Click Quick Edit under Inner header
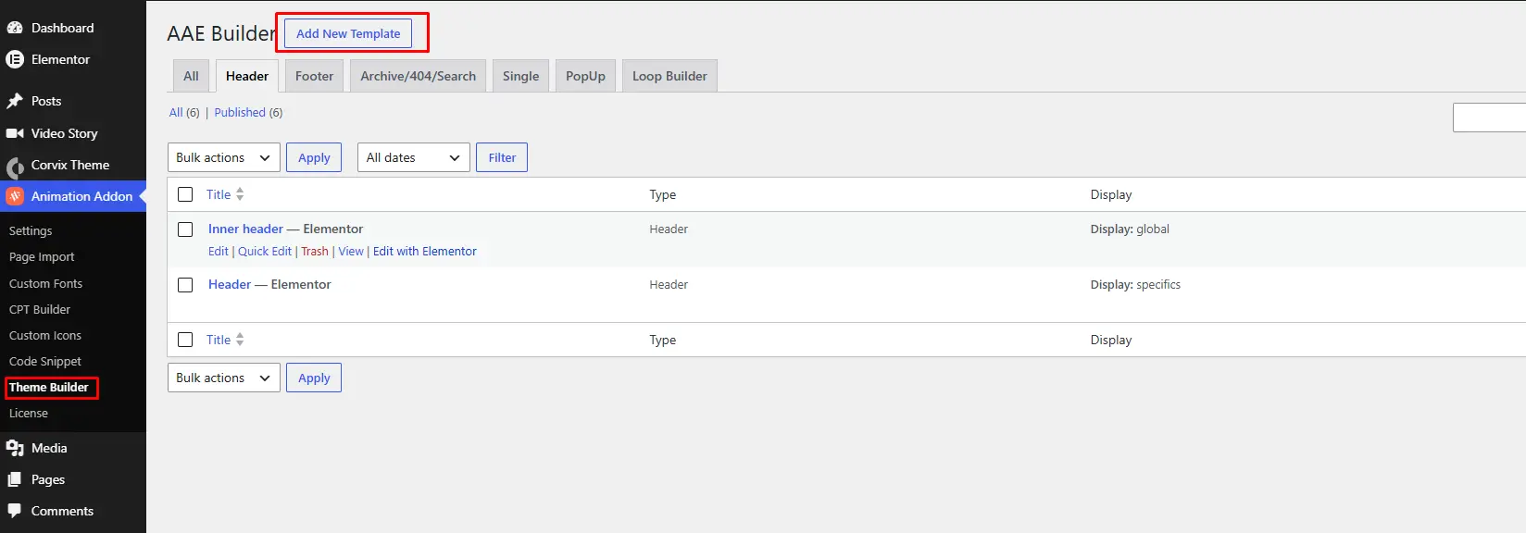Screen dimensions: 1526x533 point(265,251)
